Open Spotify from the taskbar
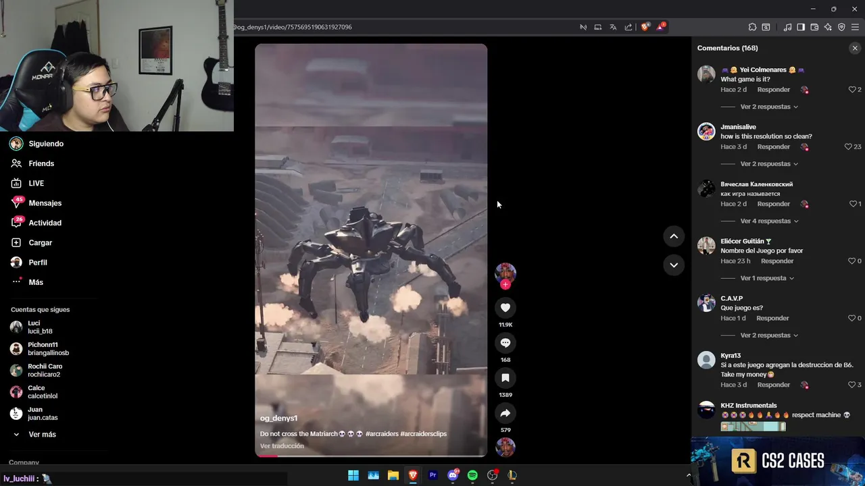 pyautogui.click(x=472, y=475)
